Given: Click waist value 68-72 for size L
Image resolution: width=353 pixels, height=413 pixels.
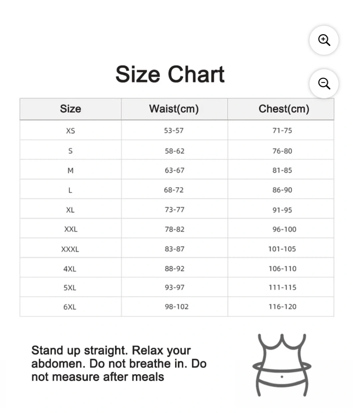Looking at the screenshot, I should (174, 190).
